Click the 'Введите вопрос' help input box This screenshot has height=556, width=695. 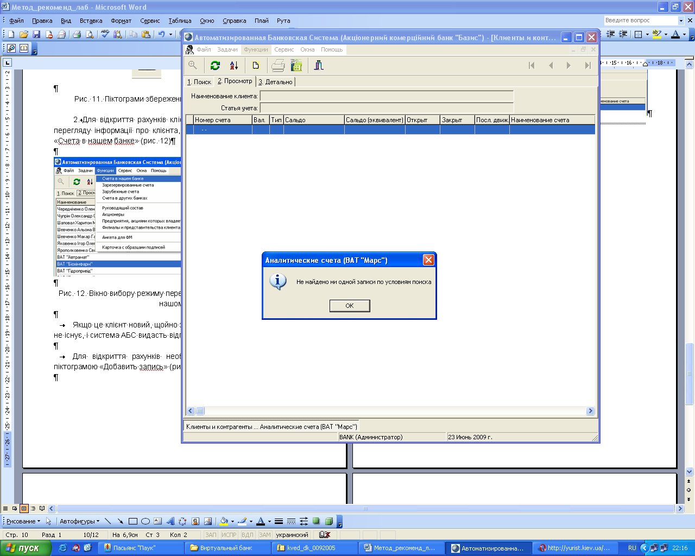(x=640, y=21)
